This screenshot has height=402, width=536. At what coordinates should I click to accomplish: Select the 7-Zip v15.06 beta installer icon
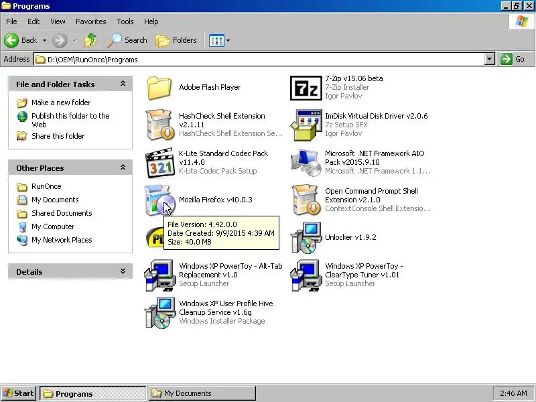(306, 88)
